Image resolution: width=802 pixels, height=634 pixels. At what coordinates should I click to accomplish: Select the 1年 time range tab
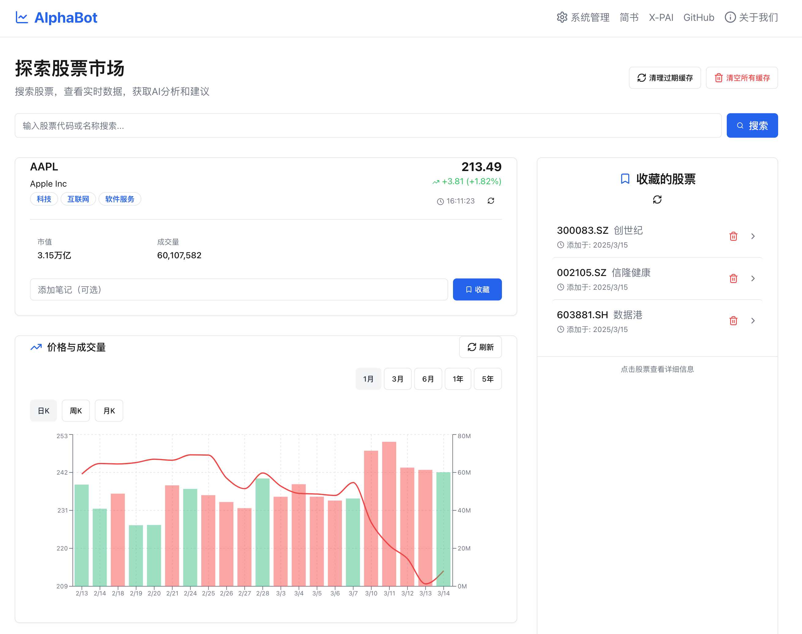pos(458,379)
